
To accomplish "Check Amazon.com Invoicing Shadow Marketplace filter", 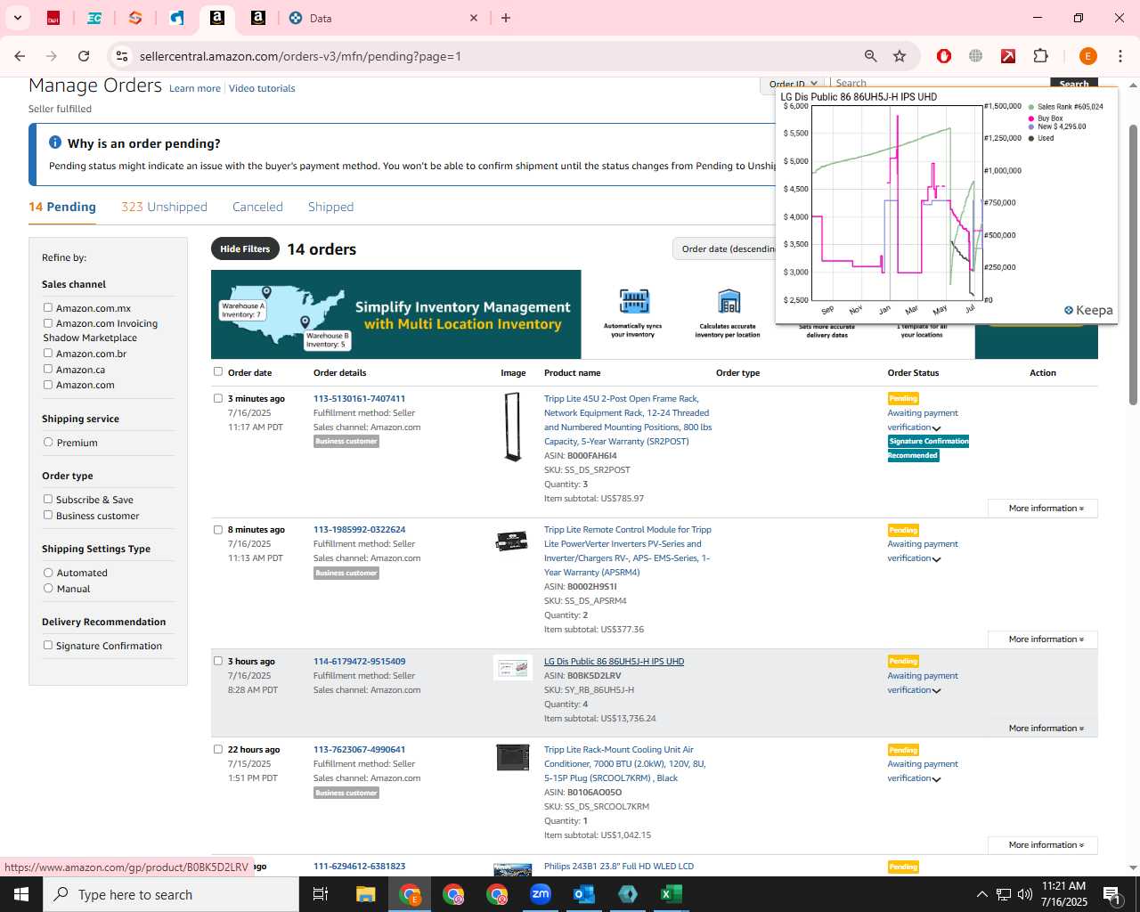I will (x=48, y=323).
